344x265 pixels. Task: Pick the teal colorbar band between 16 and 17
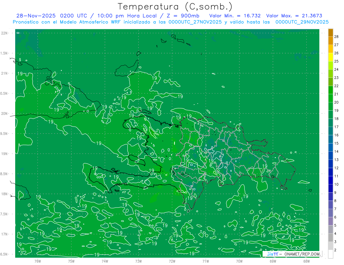point(331,131)
